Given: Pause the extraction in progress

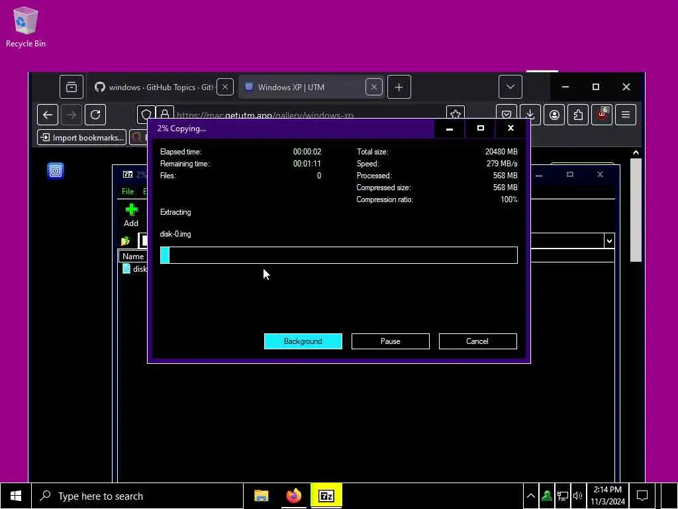Looking at the screenshot, I should (390, 341).
